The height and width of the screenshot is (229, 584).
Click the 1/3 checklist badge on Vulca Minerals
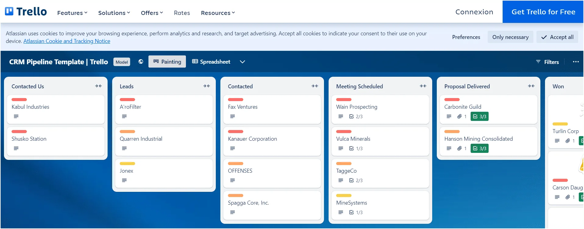pos(356,148)
